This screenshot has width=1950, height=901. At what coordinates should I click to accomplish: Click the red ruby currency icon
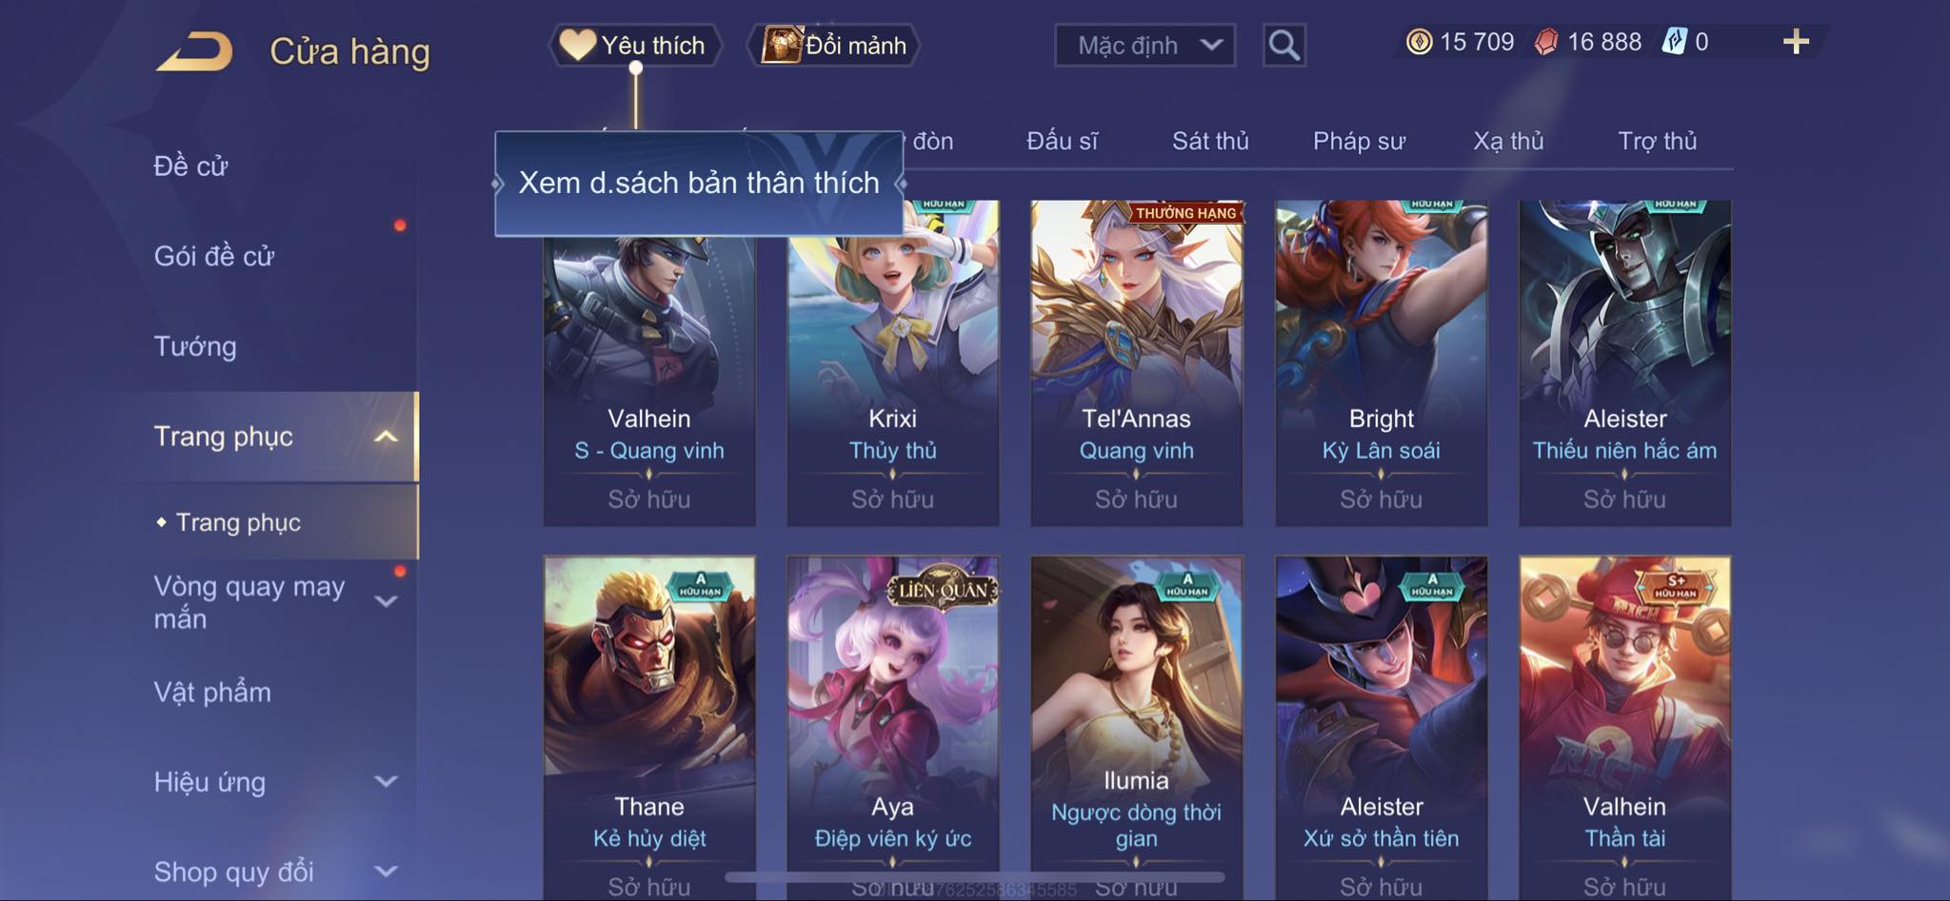[x=1546, y=42]
